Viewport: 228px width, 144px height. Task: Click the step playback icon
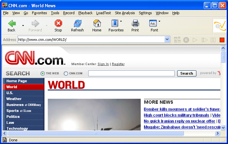click(x=204, y=40)
